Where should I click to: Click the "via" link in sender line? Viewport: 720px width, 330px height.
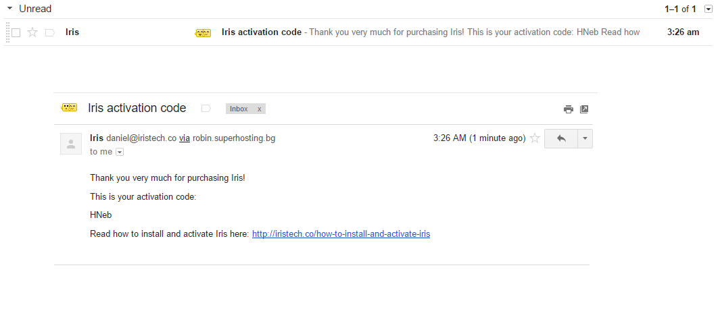(185, 138)
